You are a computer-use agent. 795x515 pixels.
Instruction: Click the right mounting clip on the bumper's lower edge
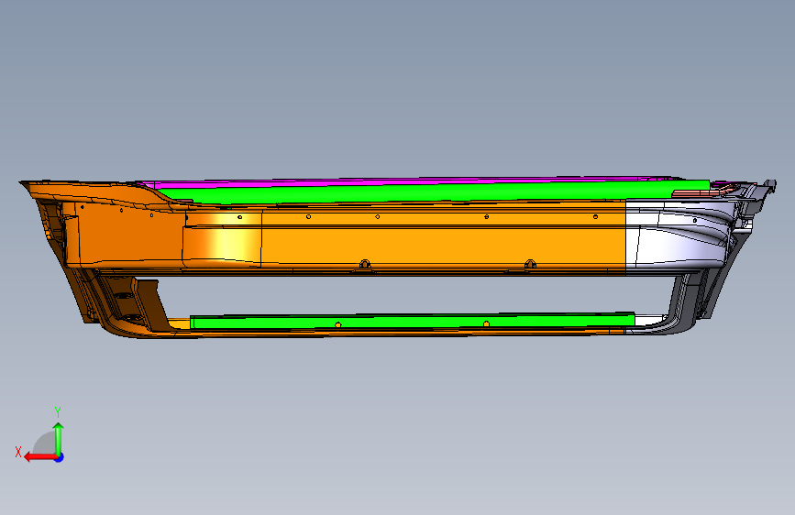point(530,264)
